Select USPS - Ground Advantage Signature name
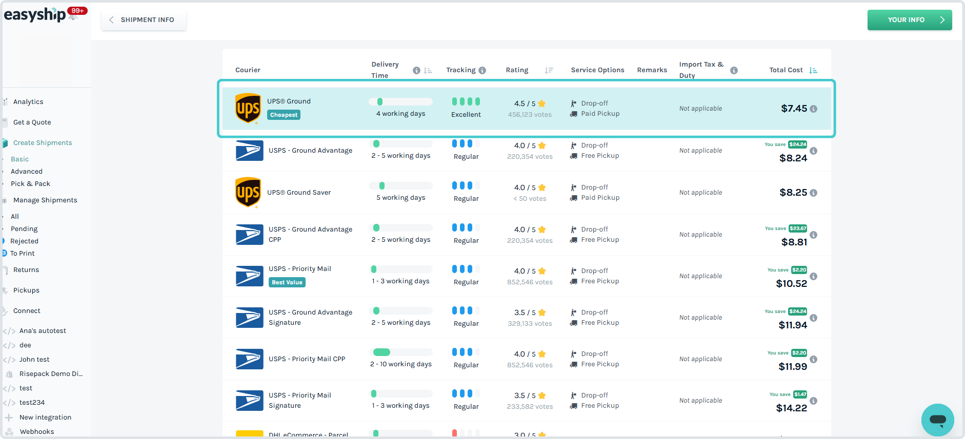The height and width of the screenshot is (439, 965). click(310, 318)
